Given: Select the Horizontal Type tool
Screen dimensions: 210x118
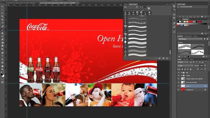Looking at the screenshot, I should point(2,56).
